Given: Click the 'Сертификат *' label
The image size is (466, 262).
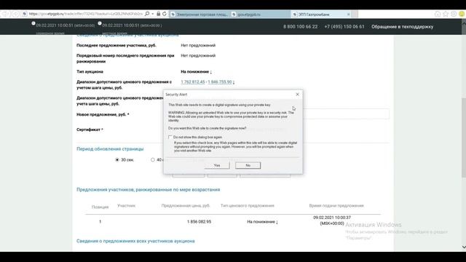Looking at the screenshot, I should coord(90,130).
